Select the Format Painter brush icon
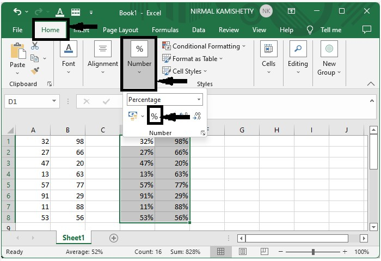 click(35, 71)
